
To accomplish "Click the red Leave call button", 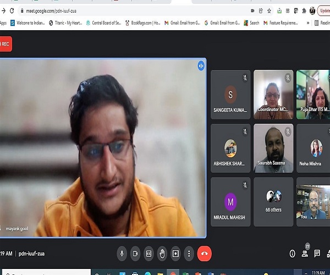I will [x=205, y=254].
